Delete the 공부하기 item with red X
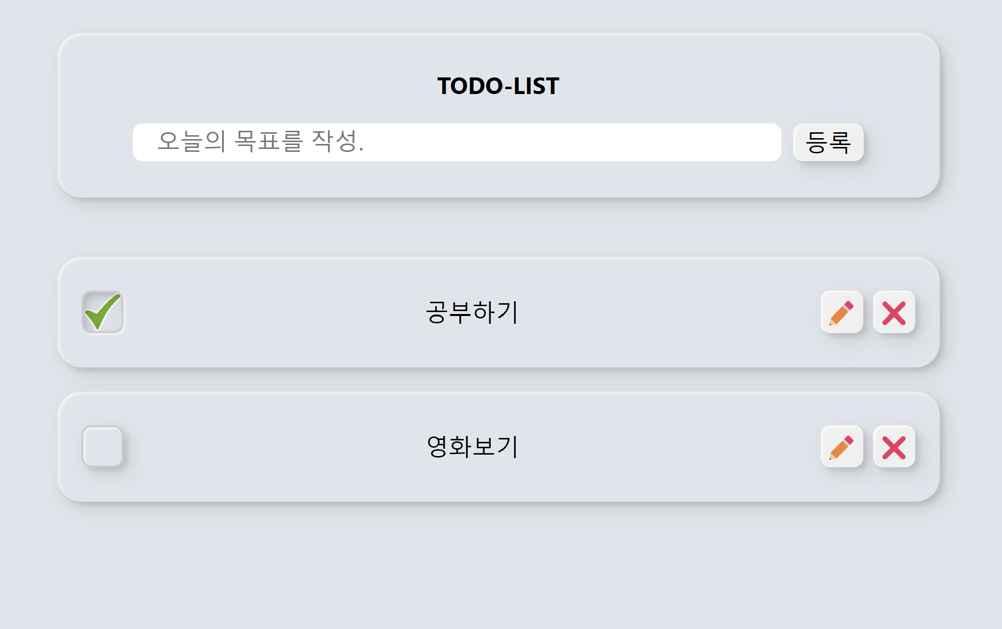 coord(894,312)
